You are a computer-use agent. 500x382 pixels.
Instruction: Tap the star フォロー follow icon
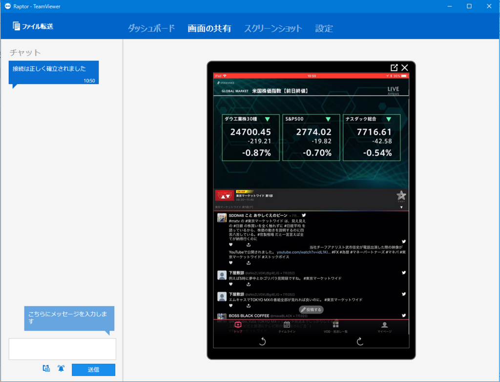coord(401,195)
